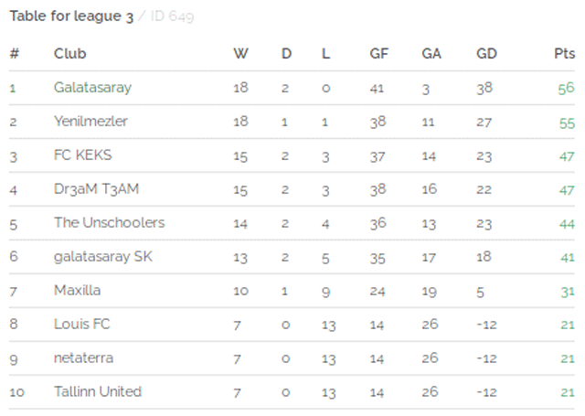Screen dimensions: 585x416
Task: Click the D column header
Action: click(286, 54)
